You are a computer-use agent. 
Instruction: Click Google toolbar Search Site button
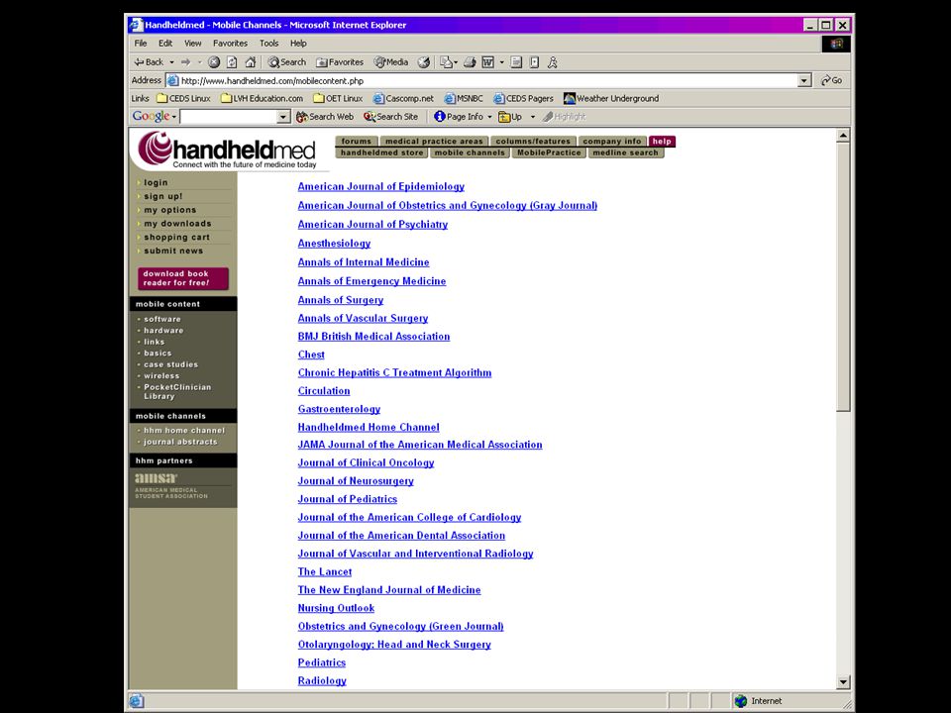click(x=390, y=117)
